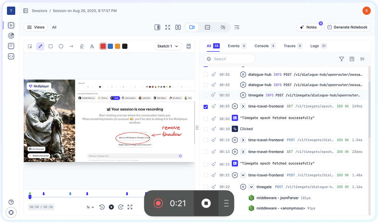Open the Notes button
Image resolution: width=378 pixels, height=223 pixels.
(x=308, y=27)
